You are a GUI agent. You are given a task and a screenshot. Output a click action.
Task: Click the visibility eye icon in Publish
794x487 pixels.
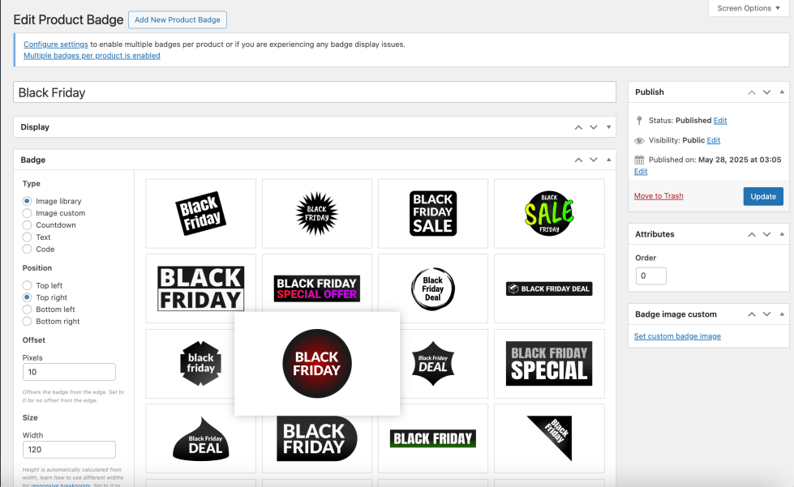point(639,140)
